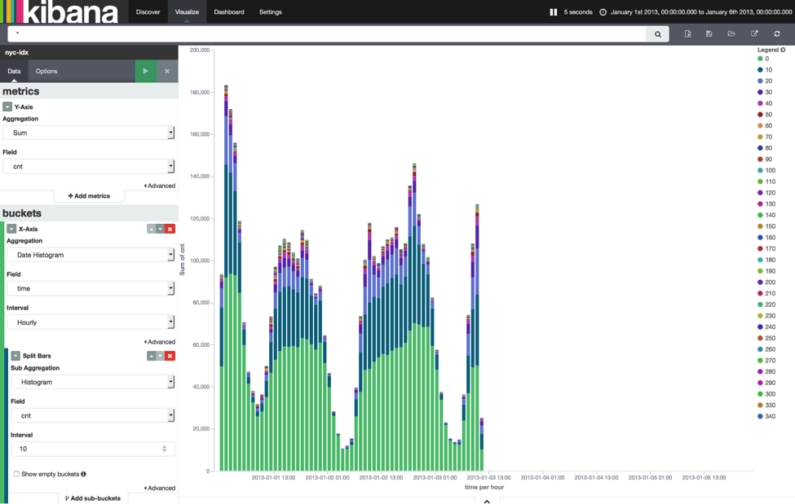Move Split Bars bucket up with arrow icon
The image size is (795, 504).
151,356
